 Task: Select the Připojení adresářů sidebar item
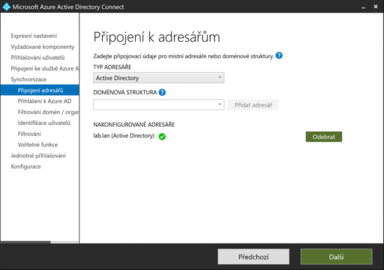click(x=44, y=90)
